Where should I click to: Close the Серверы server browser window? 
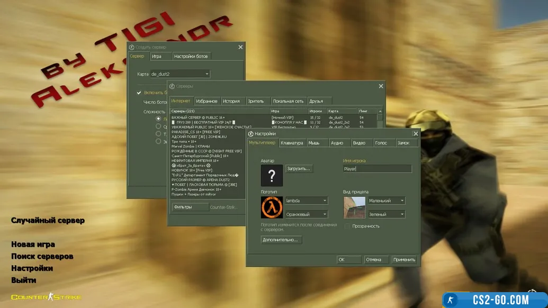tap(381, 86)
